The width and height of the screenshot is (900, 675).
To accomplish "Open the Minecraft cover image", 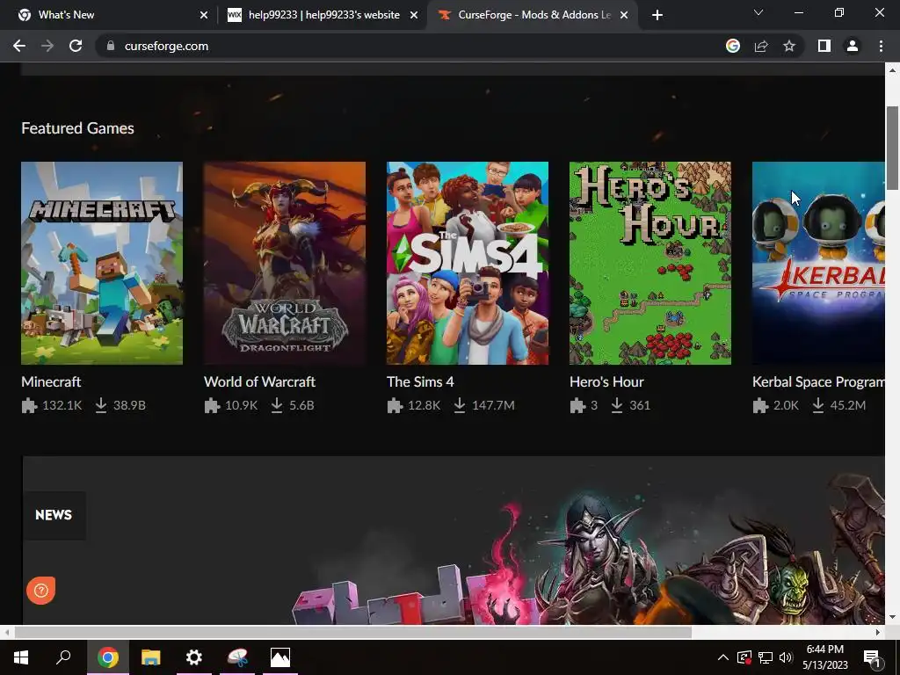I will pyautogui.click(x=102, y=263).
